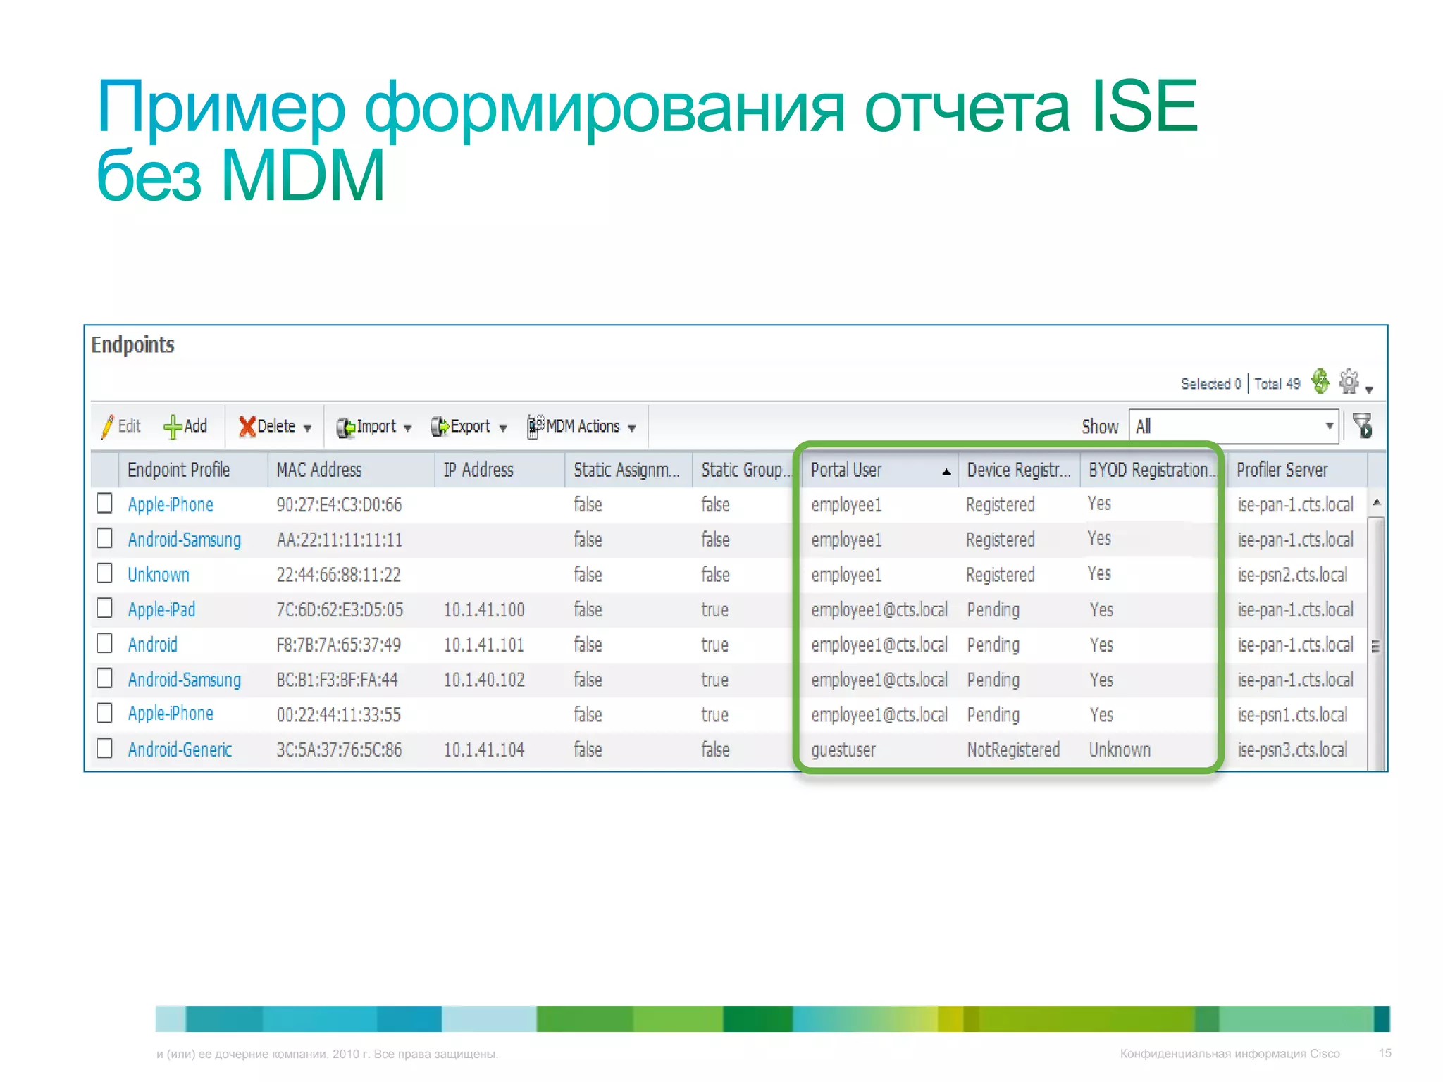Sort by Static Group column header
This screenshot has width=1443, height=1082.
[745, 470]
